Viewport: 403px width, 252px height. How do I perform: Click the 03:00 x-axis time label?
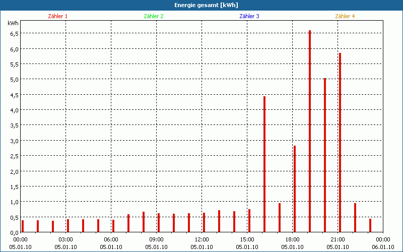pyautogui.click(x=66, y=240)
